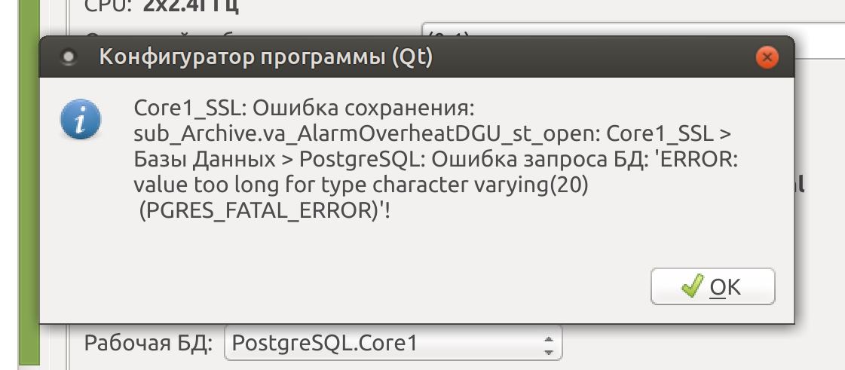Click the Конфигуратор программы (Qt) title
The width and height of the screenshot is (845, 370).
(265, 57)
